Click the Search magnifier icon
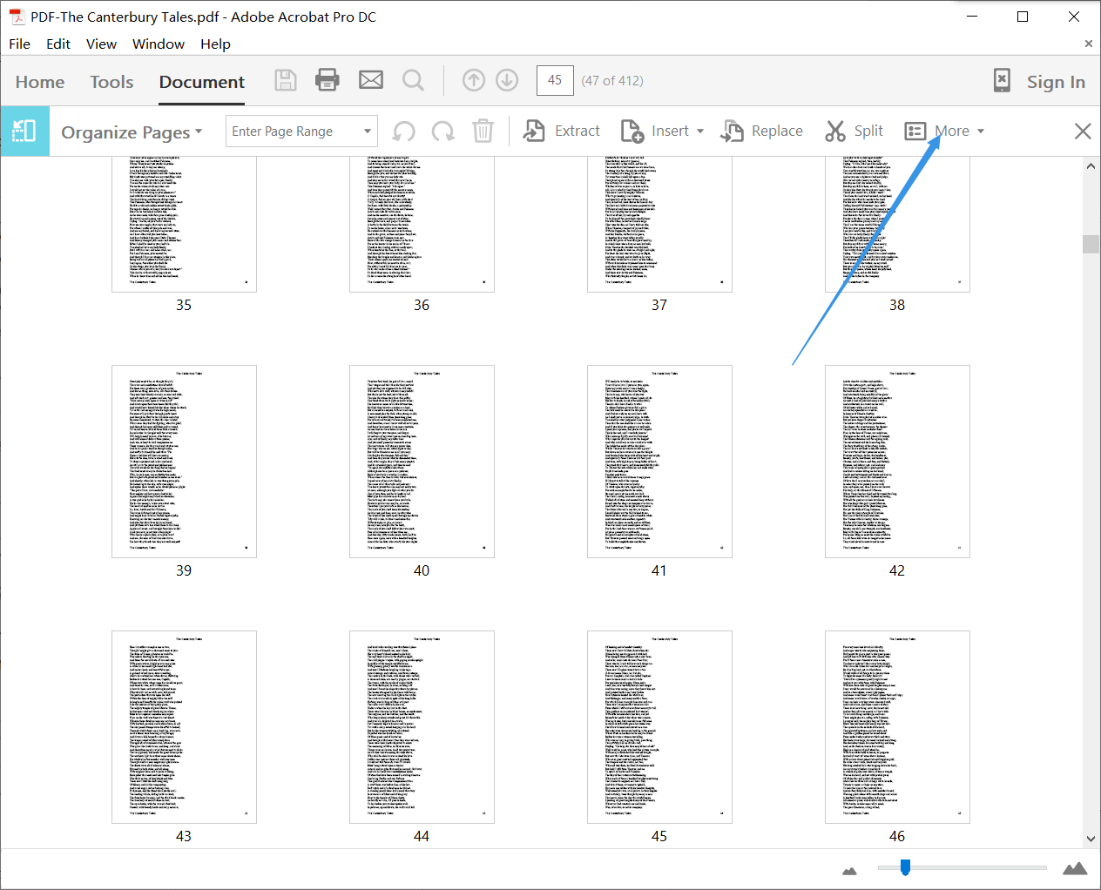This screenshot has width=1101, height=890. tap(413, 81)
